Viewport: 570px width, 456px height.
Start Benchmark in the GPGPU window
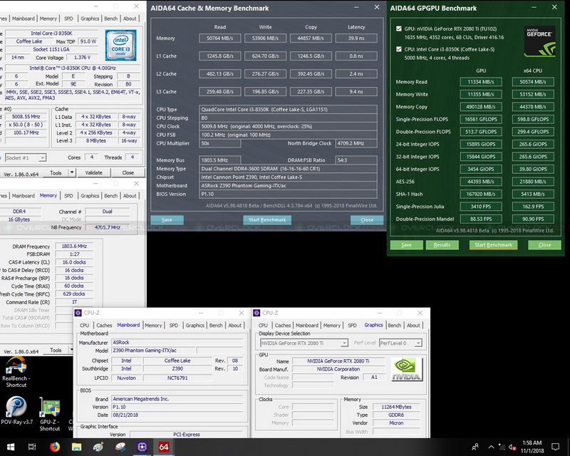493,244
